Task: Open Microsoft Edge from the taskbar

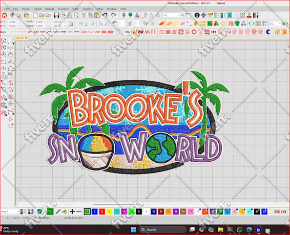Action: [249, 230]
